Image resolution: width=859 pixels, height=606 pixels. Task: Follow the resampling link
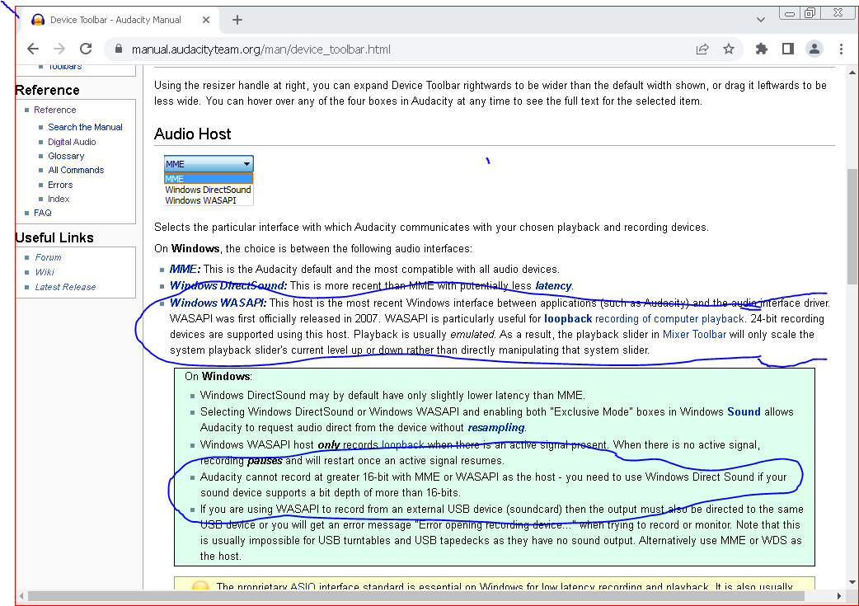pyautogui.click(x=496, y=427)
